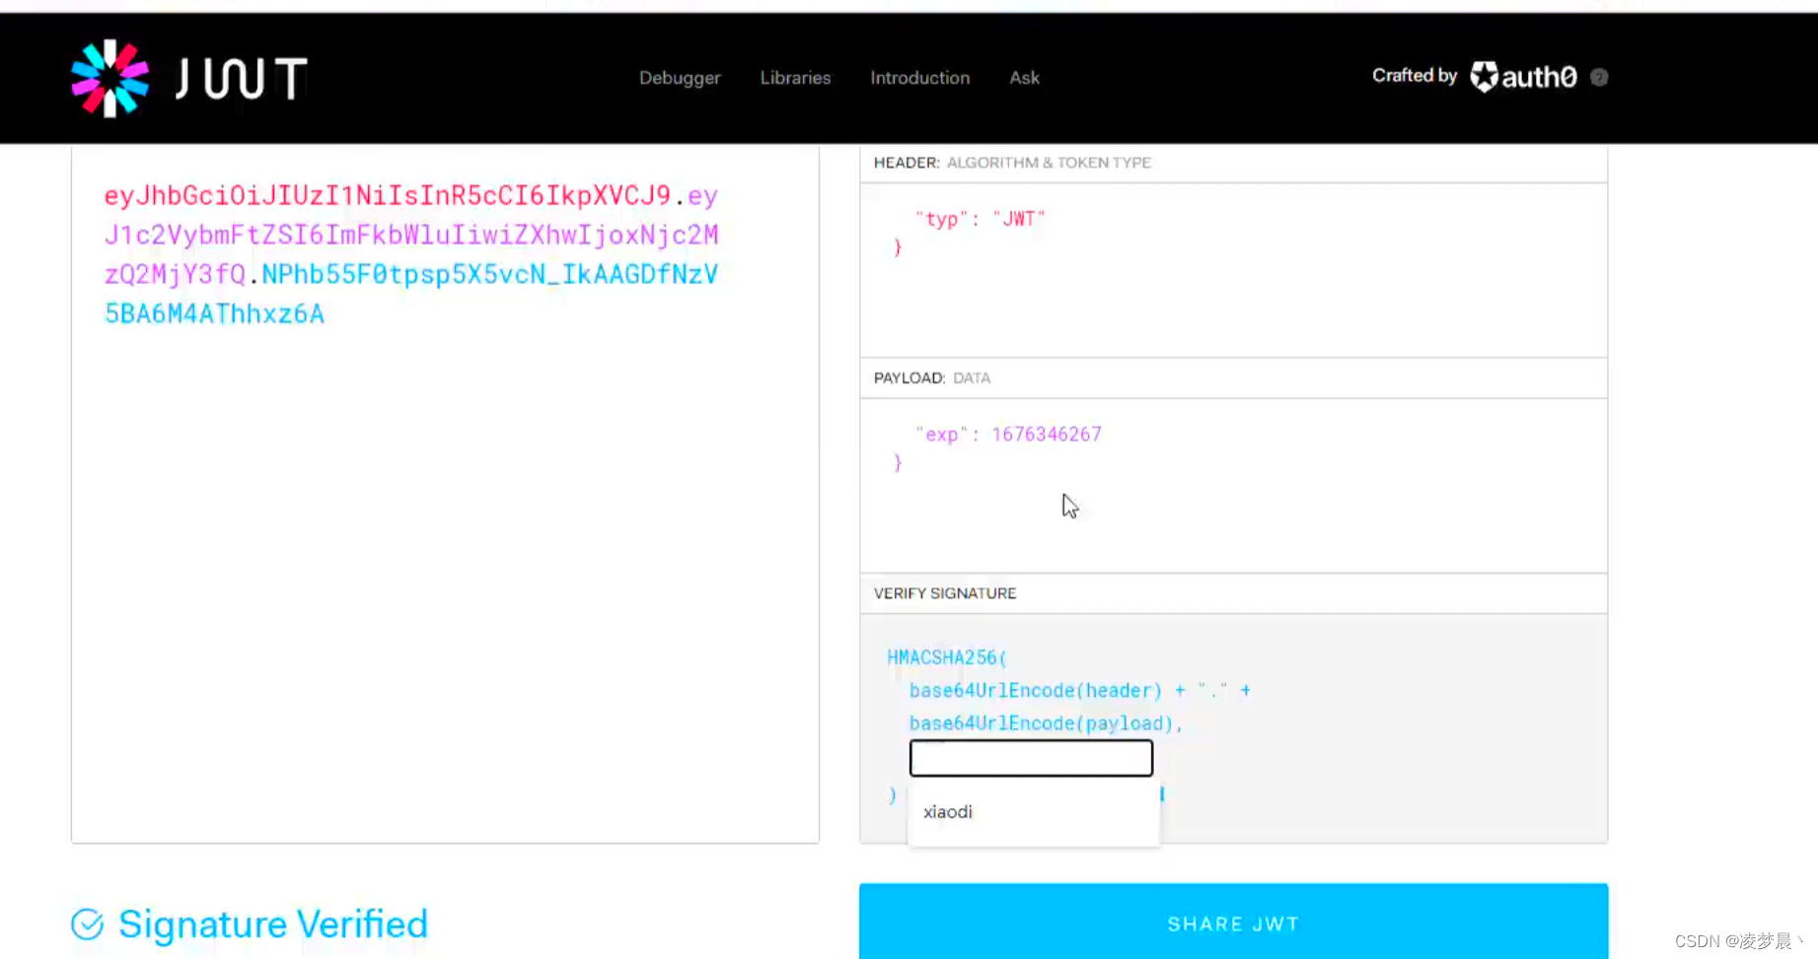Click the Signature Verified checkmark icon
This screenshot has width=1818, height=959.
point(88,924)
